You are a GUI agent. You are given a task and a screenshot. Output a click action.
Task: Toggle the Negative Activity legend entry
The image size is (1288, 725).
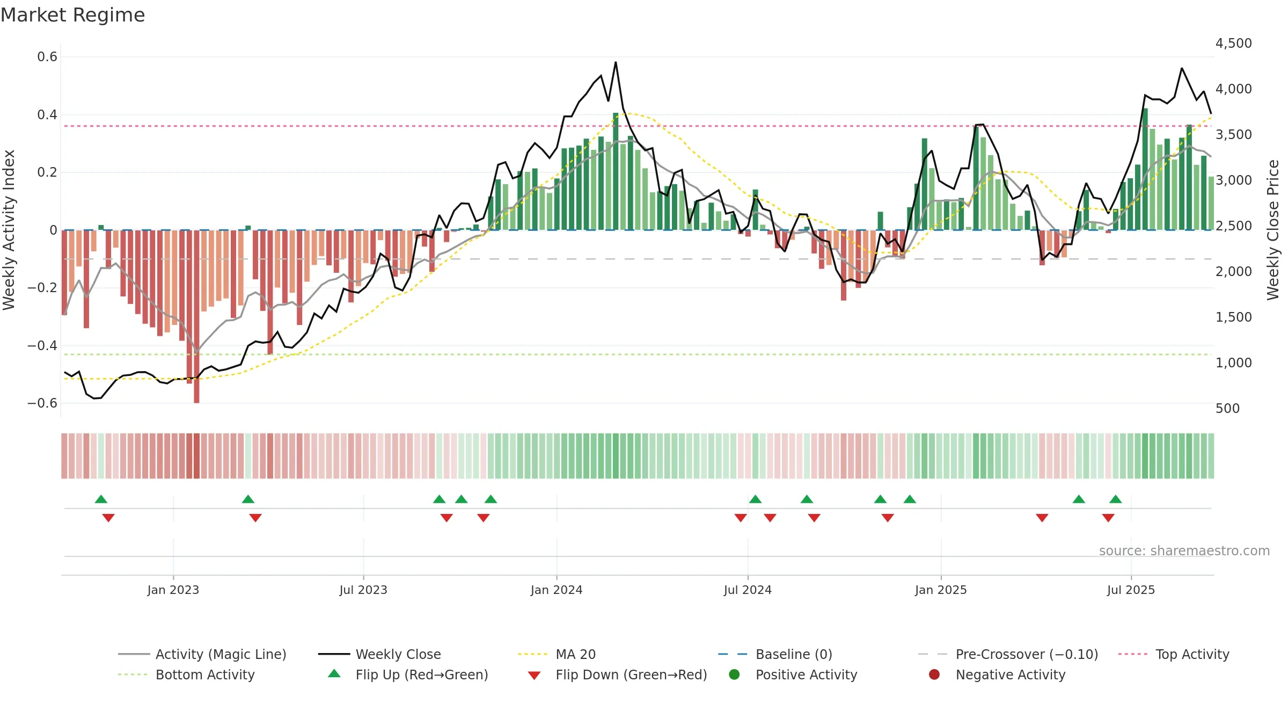(x=997, y=675)
